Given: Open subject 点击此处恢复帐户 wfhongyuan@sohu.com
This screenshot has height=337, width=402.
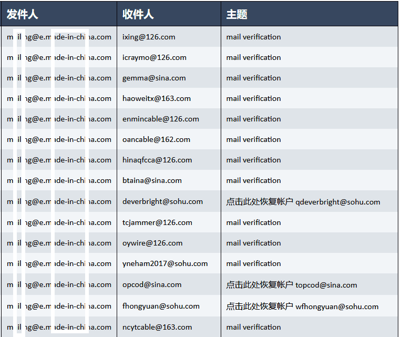Looking at the screenshot, I should (302, 307).
